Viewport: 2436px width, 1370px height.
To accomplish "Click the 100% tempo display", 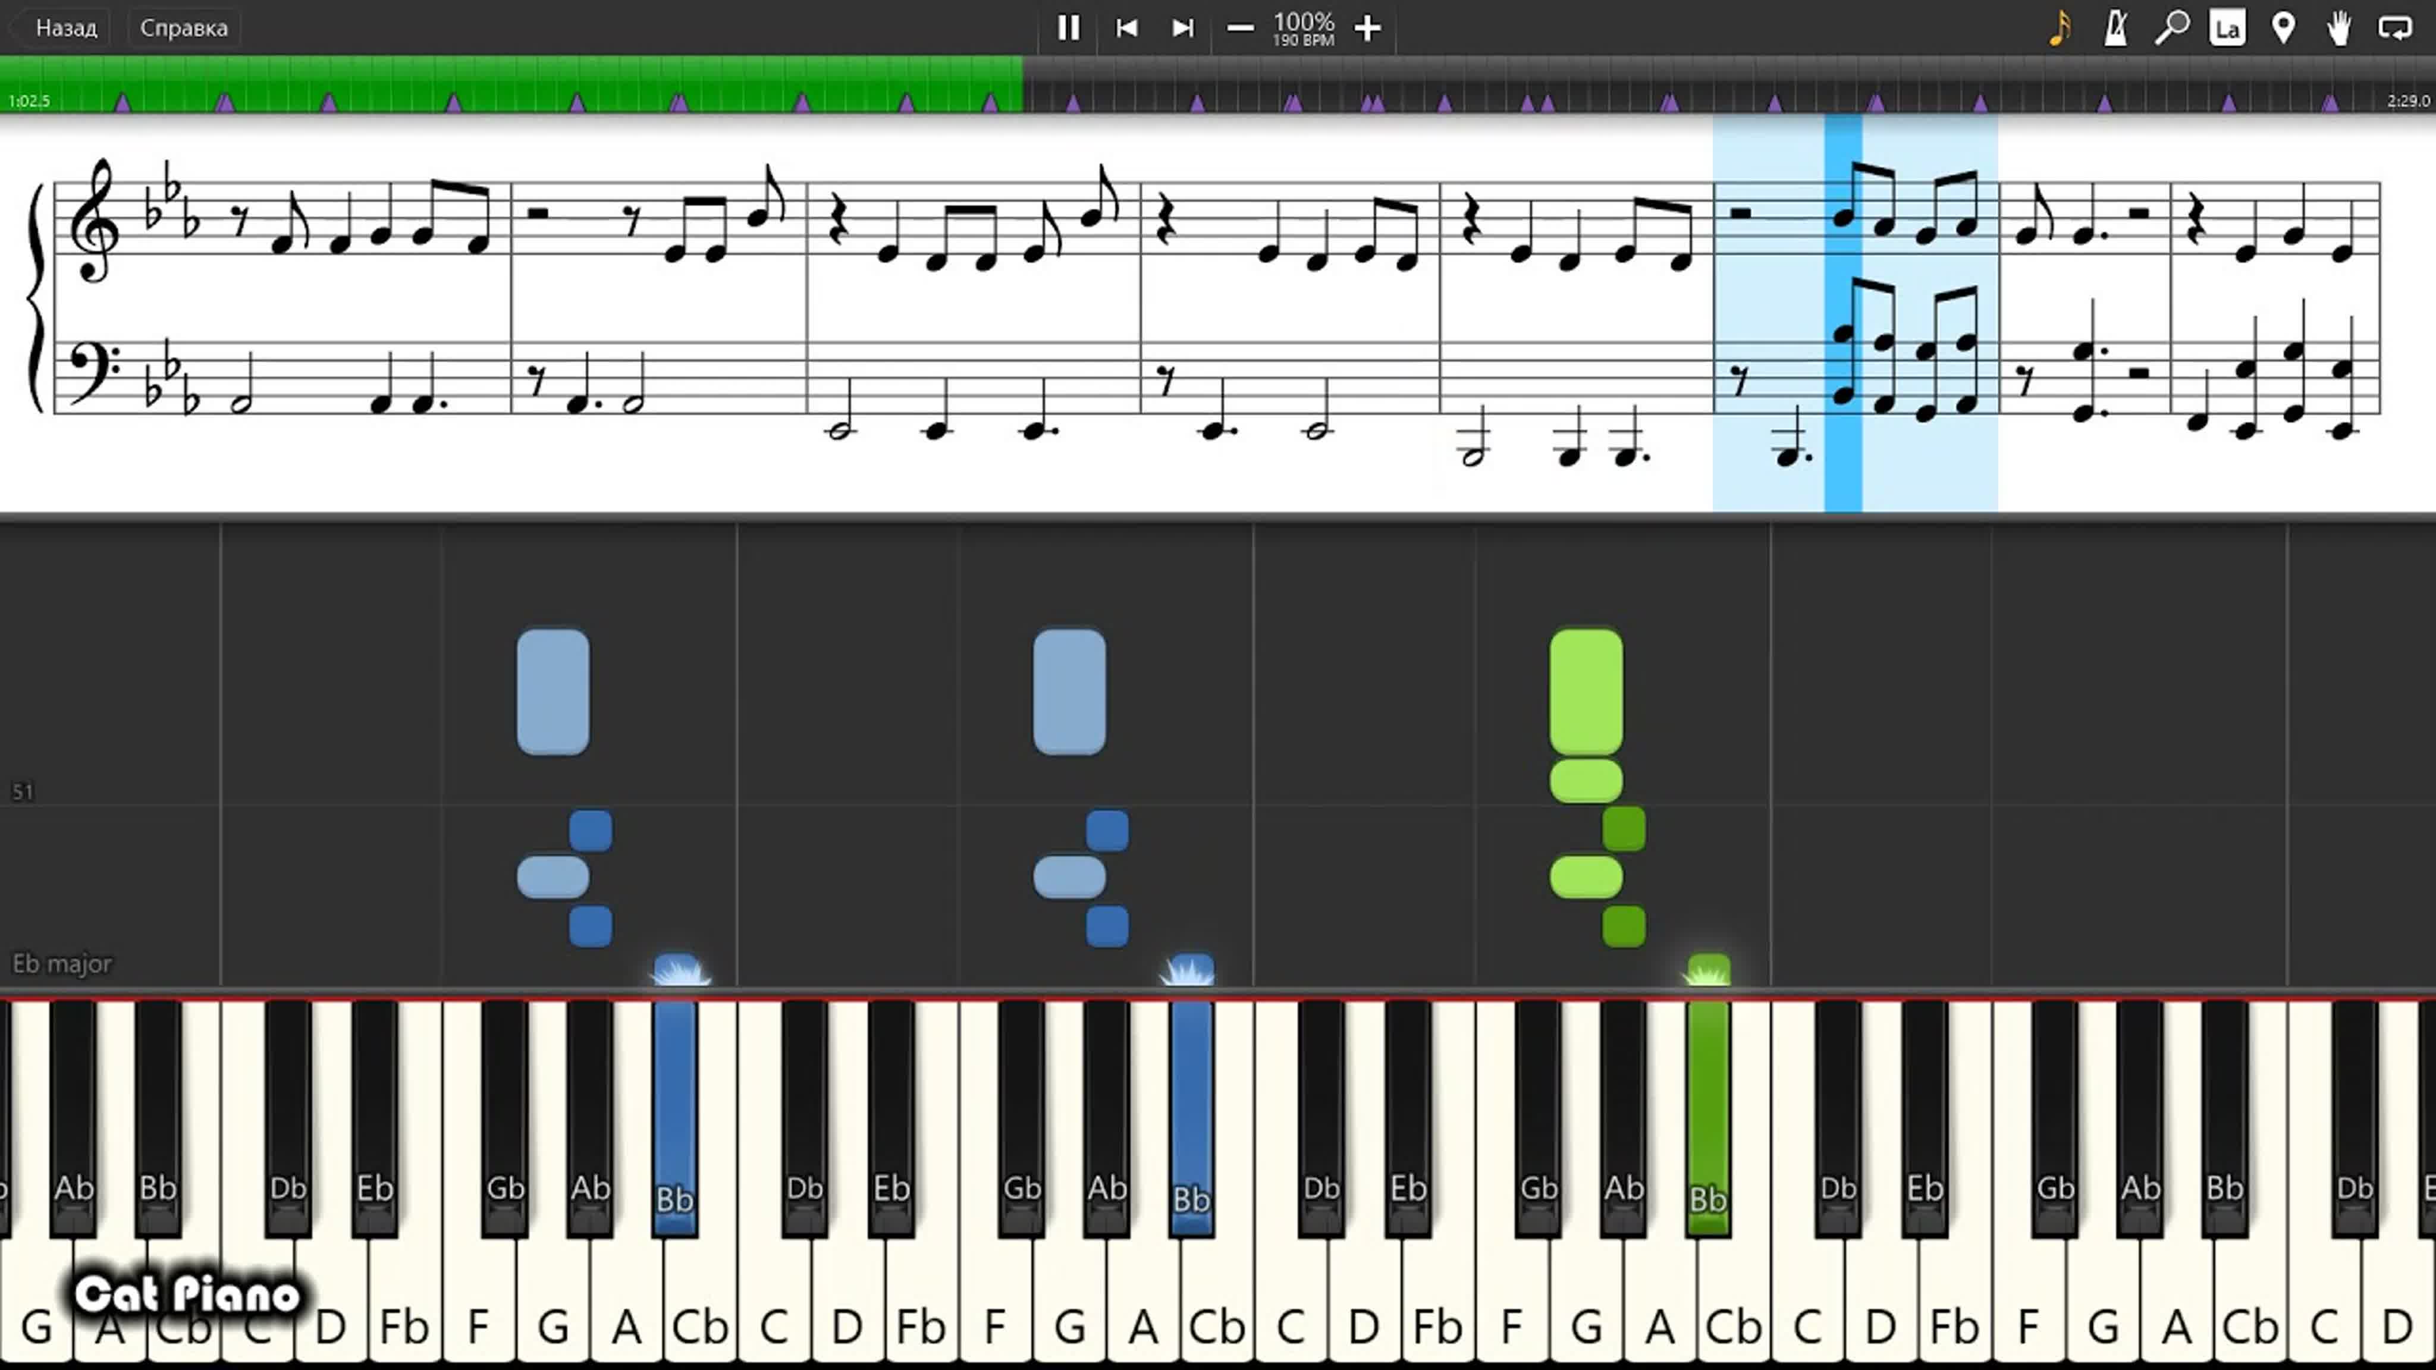I will click(1303, 27).
